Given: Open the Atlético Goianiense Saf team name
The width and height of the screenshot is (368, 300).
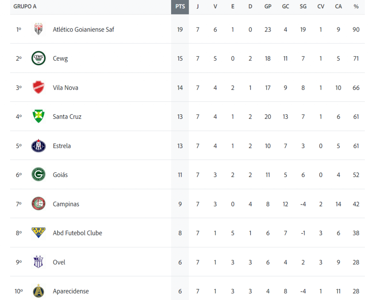Looking at the screenshot, I should pos(83,29).
